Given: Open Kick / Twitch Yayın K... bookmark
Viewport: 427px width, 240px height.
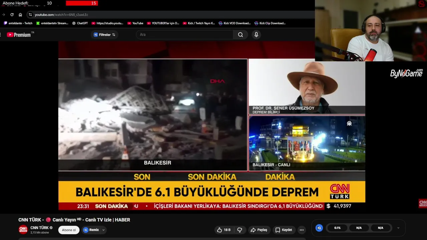Looking at the screenshot, I should coord(199,23).
